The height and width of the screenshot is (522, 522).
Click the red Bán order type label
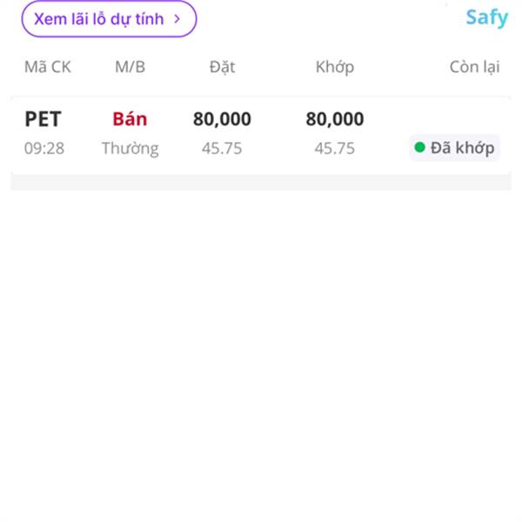click(130, 119)
